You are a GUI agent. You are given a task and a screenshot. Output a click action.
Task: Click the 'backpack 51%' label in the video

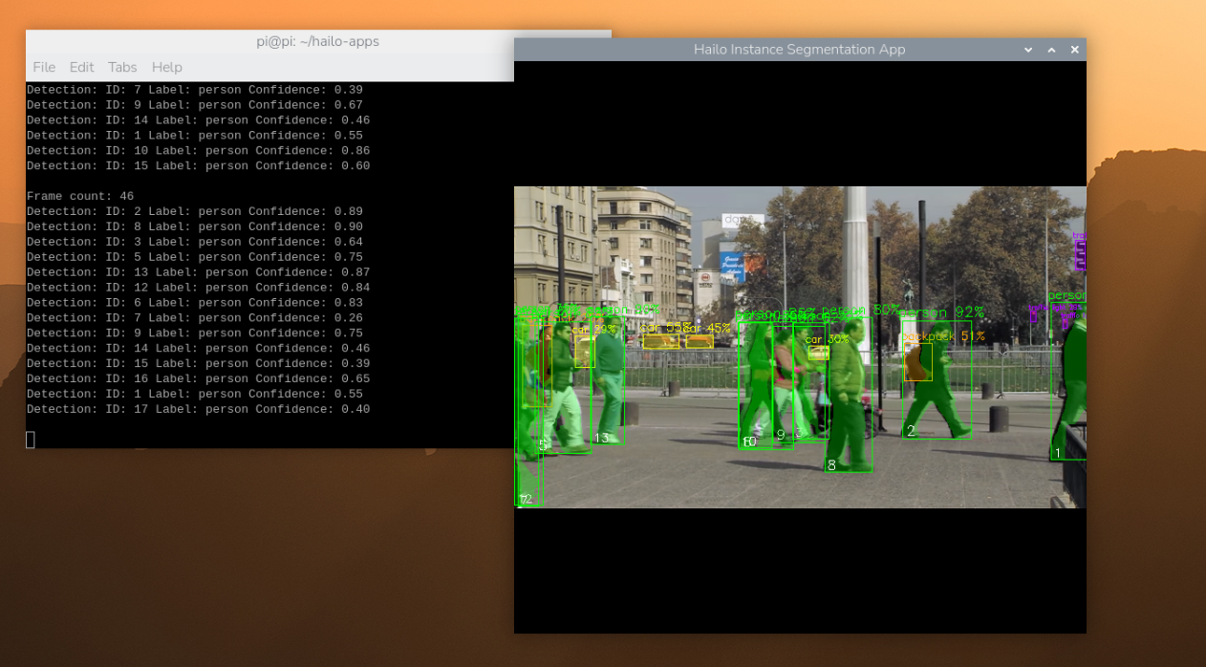click(x=944, y=336)
